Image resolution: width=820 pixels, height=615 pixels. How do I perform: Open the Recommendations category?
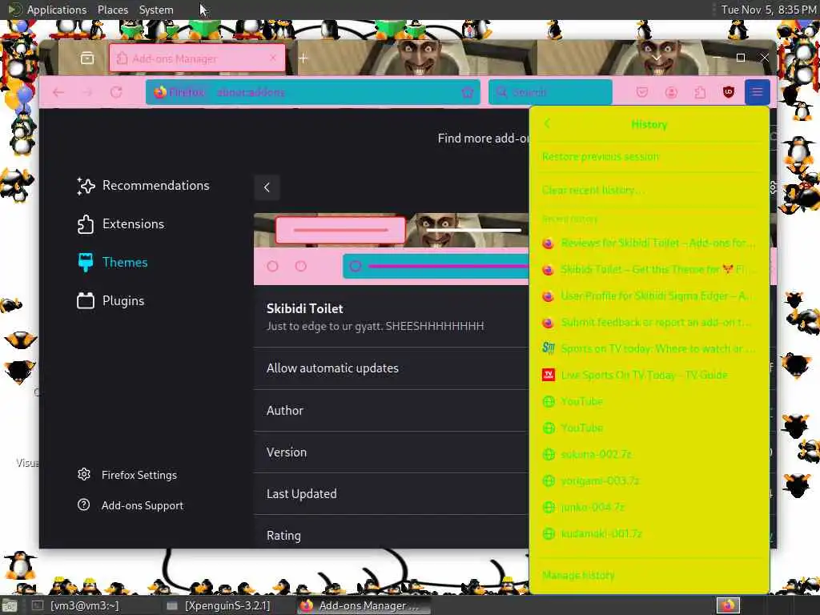[143, 186]
